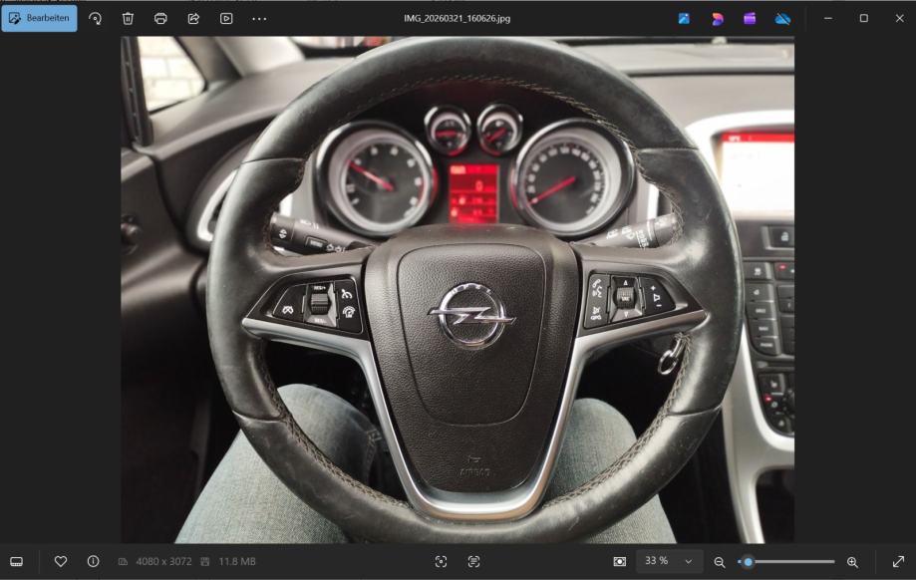Image resolution: width=916 pixels, height=580 pixels.
Task: Open the 33 % zoom level dropdown
Action: click(668, 561)
